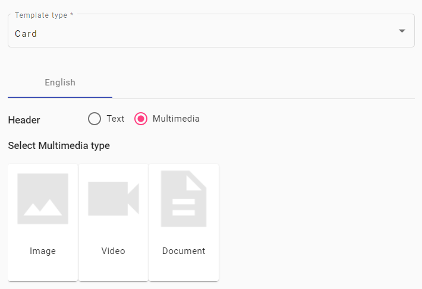Click the Template type field label

click(x=44, y=15)
